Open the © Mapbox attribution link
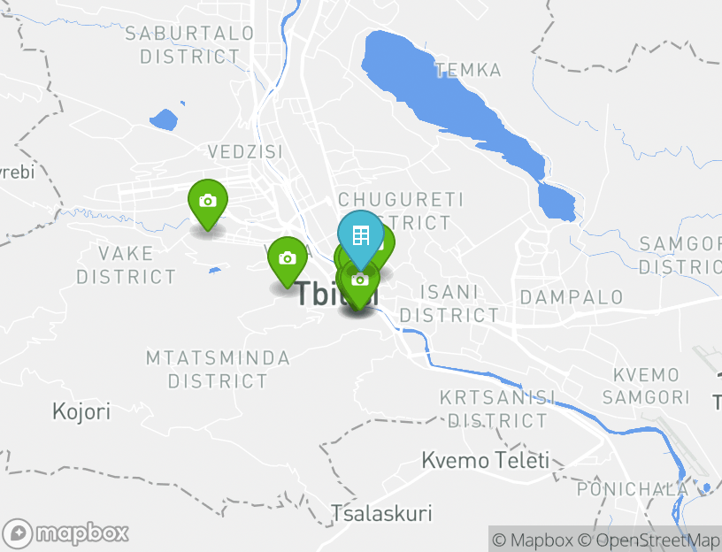The height and width of the screenshot is (552, 722). (x=533, y=540)
